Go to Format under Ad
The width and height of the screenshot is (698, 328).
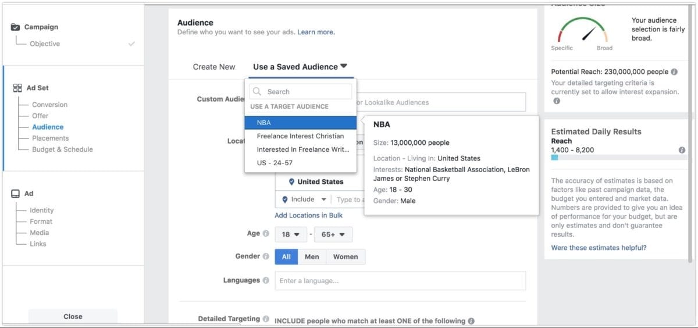pyautogui.click(x=41, y=222)
